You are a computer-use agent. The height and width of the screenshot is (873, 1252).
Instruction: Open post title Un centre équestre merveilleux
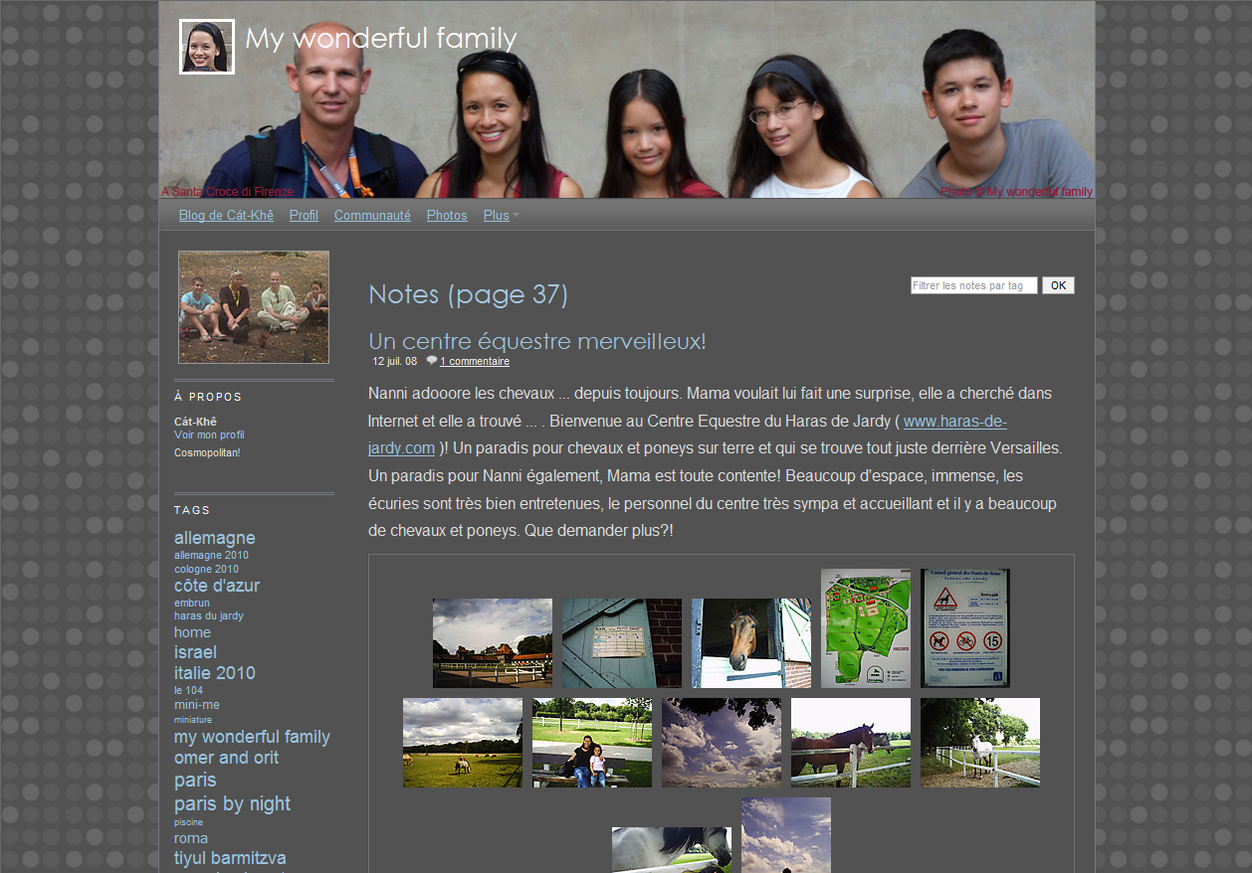point(536,341)
